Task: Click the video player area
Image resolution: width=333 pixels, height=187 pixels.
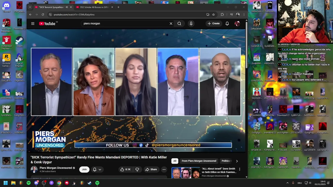Action: 136,90
